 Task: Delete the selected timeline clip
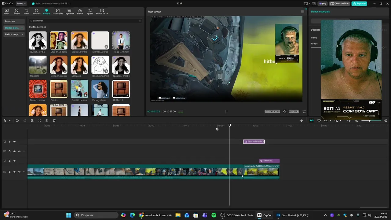54,120
